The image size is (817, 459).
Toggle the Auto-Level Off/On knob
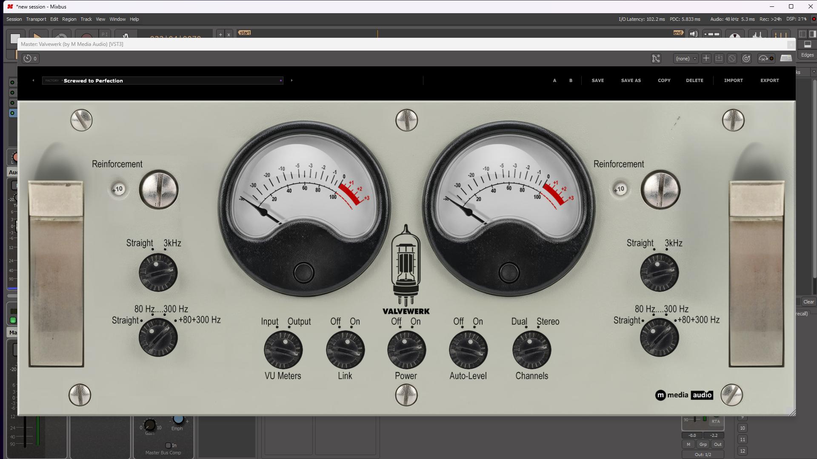tap(468, 350)
